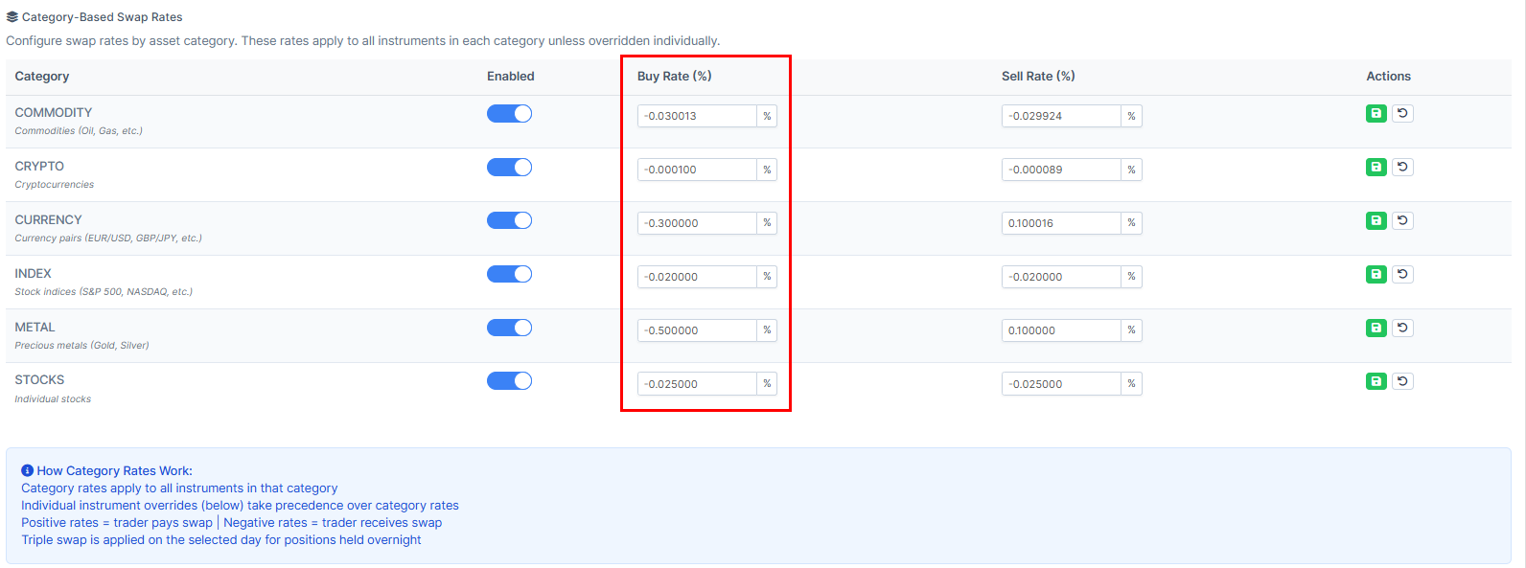
Task: Reset the CRYPTO row swap rates
Action: tap(1402, 168)
